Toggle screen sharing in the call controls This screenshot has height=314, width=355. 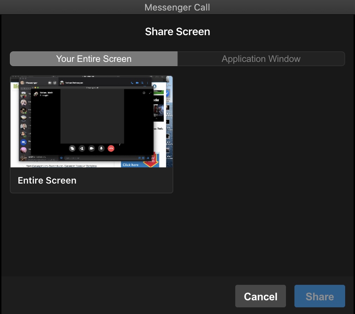[x=72, y=148]
